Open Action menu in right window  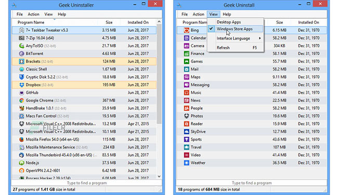coord(198,15)
